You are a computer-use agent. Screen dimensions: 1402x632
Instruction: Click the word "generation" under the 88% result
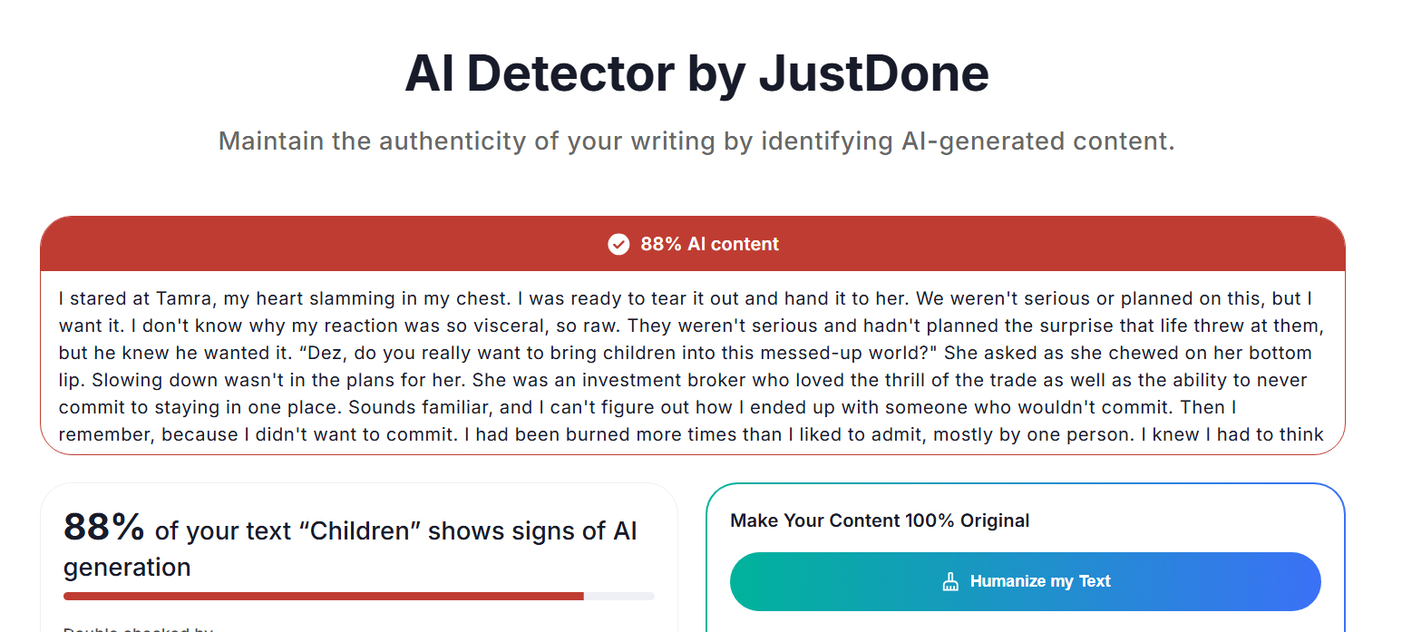click(x=127, y=568)
